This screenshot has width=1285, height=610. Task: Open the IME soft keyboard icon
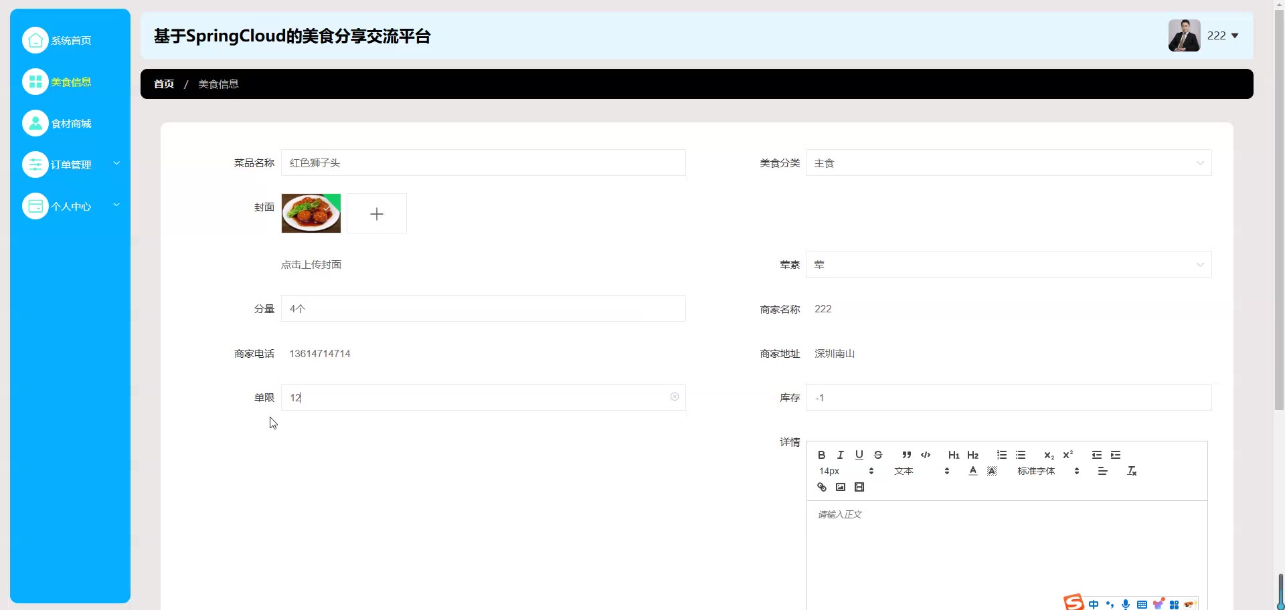click(x=1142, y=604)
